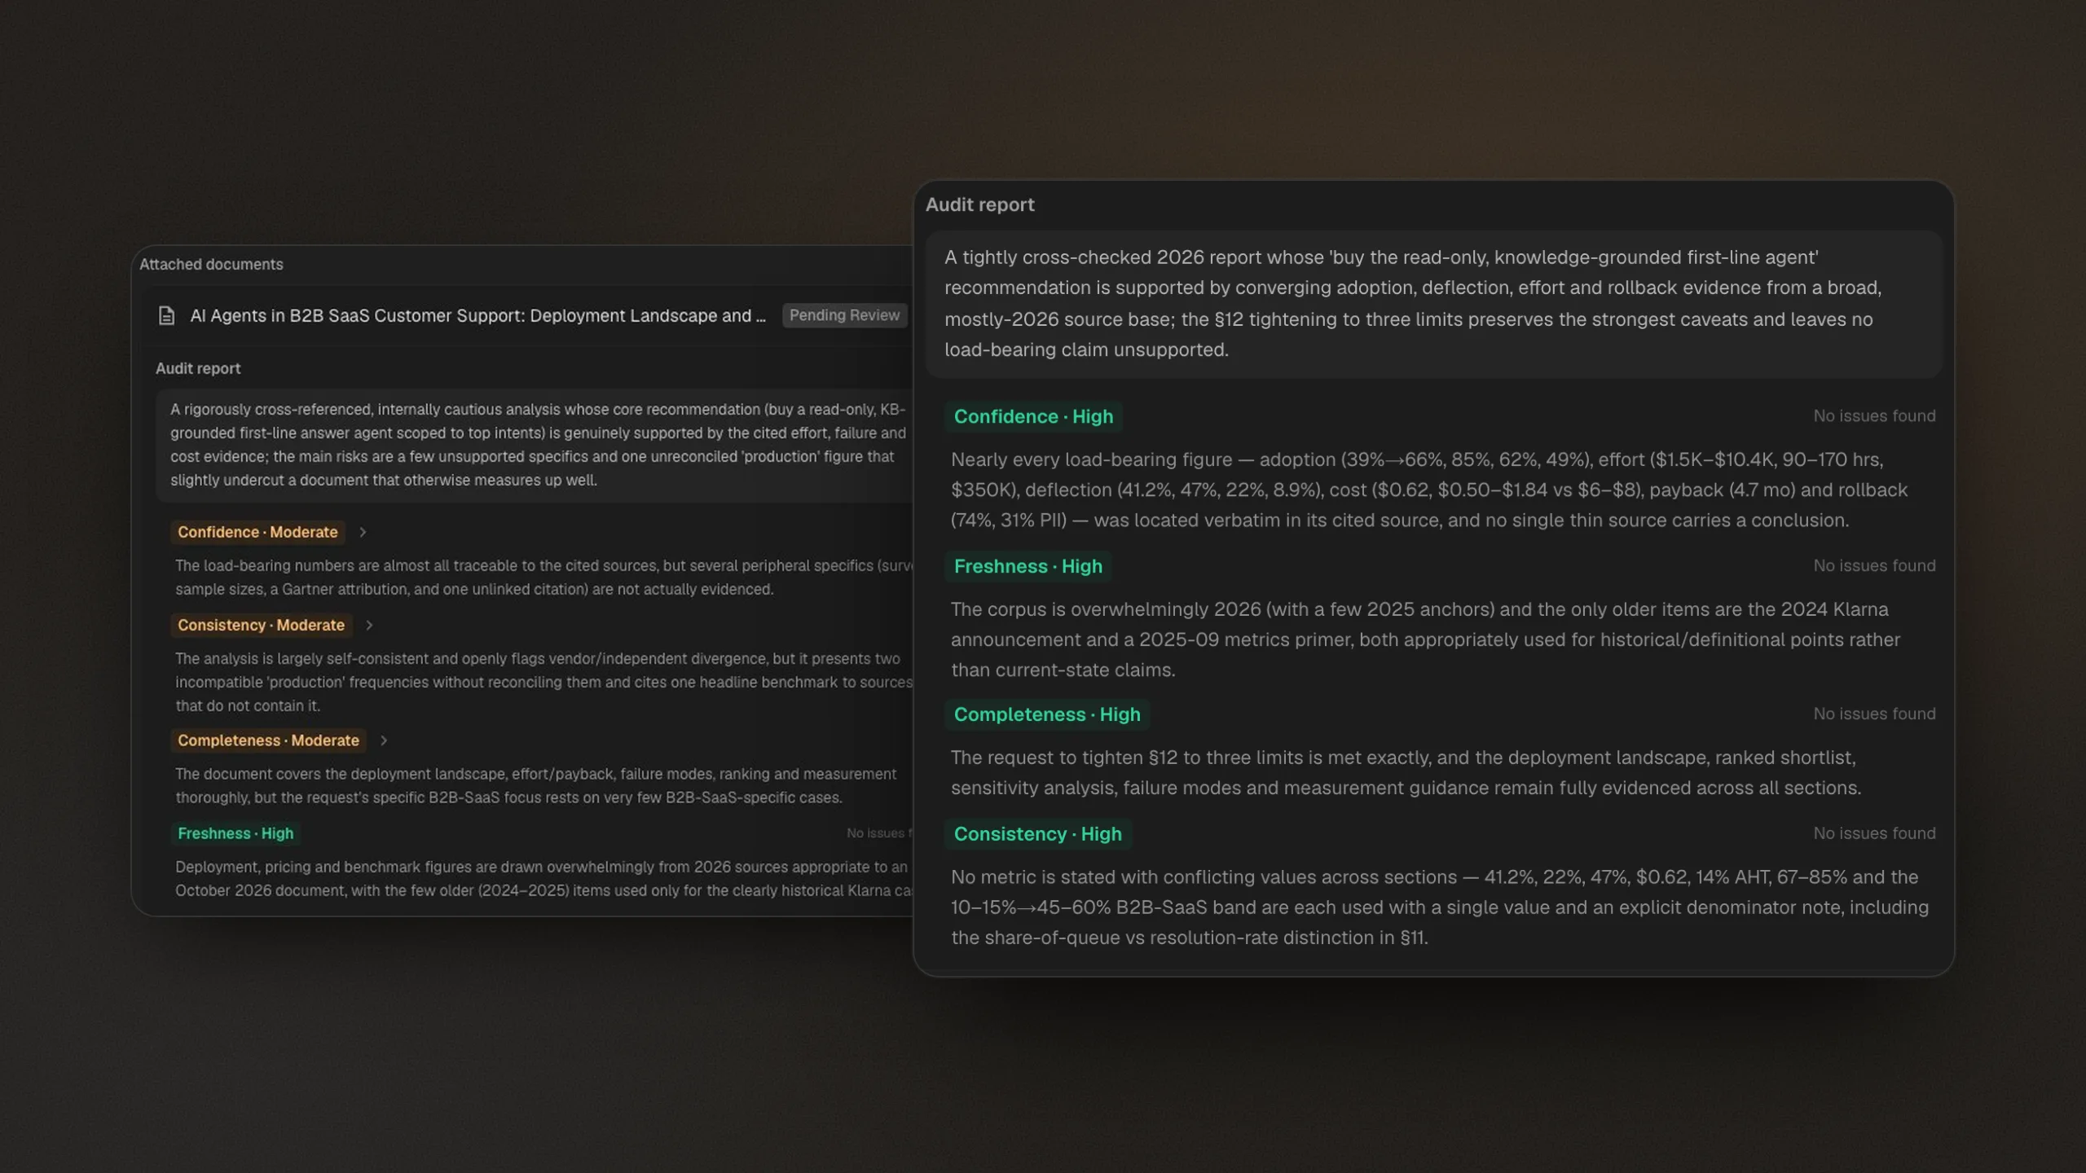Click the Freshness · High badge in right panel
This screenshot has width=2086, height=1173.
pos(1028,567)
